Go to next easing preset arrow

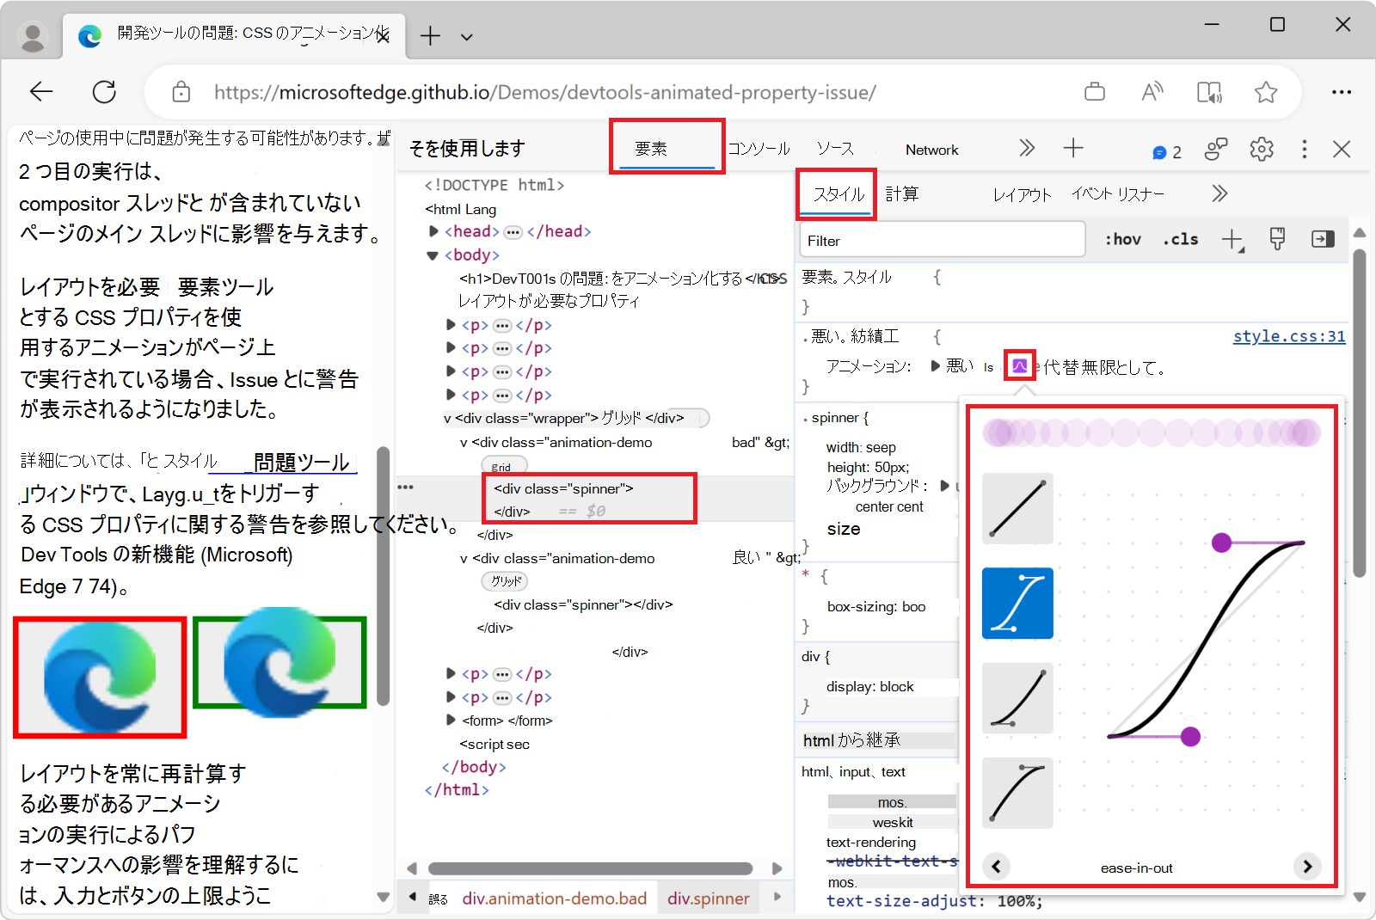1306,866
